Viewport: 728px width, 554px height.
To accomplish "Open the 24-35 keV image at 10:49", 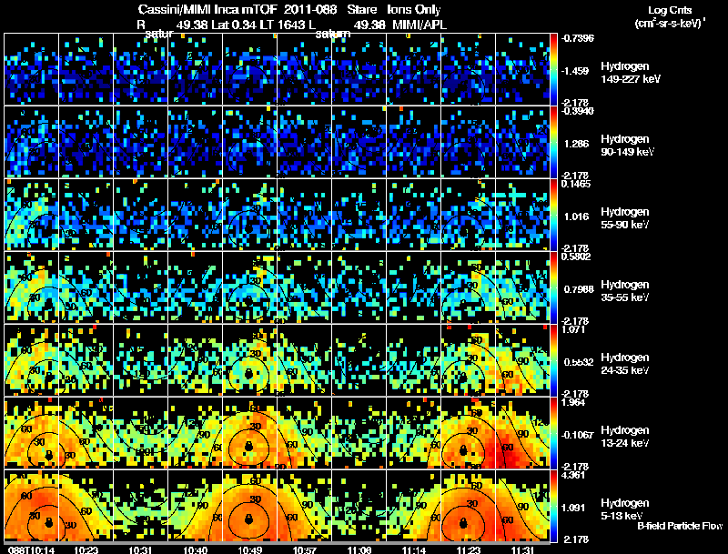I will pyautogui.click(x=249, y=361).
